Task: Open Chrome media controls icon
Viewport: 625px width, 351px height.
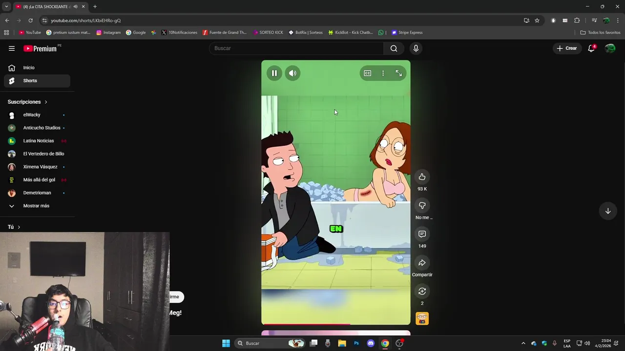Action: click(x=594, y=20)
